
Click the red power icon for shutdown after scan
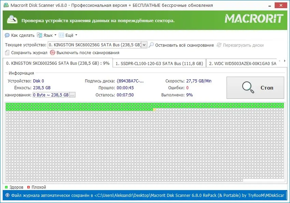53,53
